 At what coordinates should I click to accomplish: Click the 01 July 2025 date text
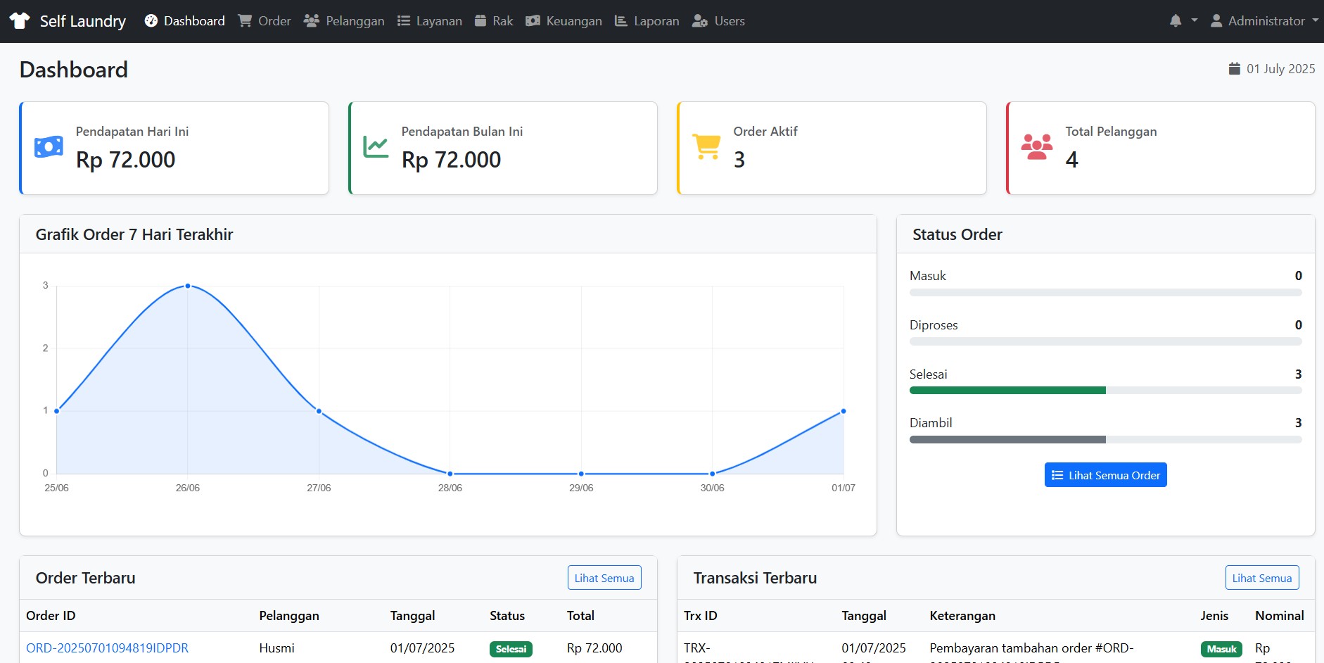[x=1280, y=69]
